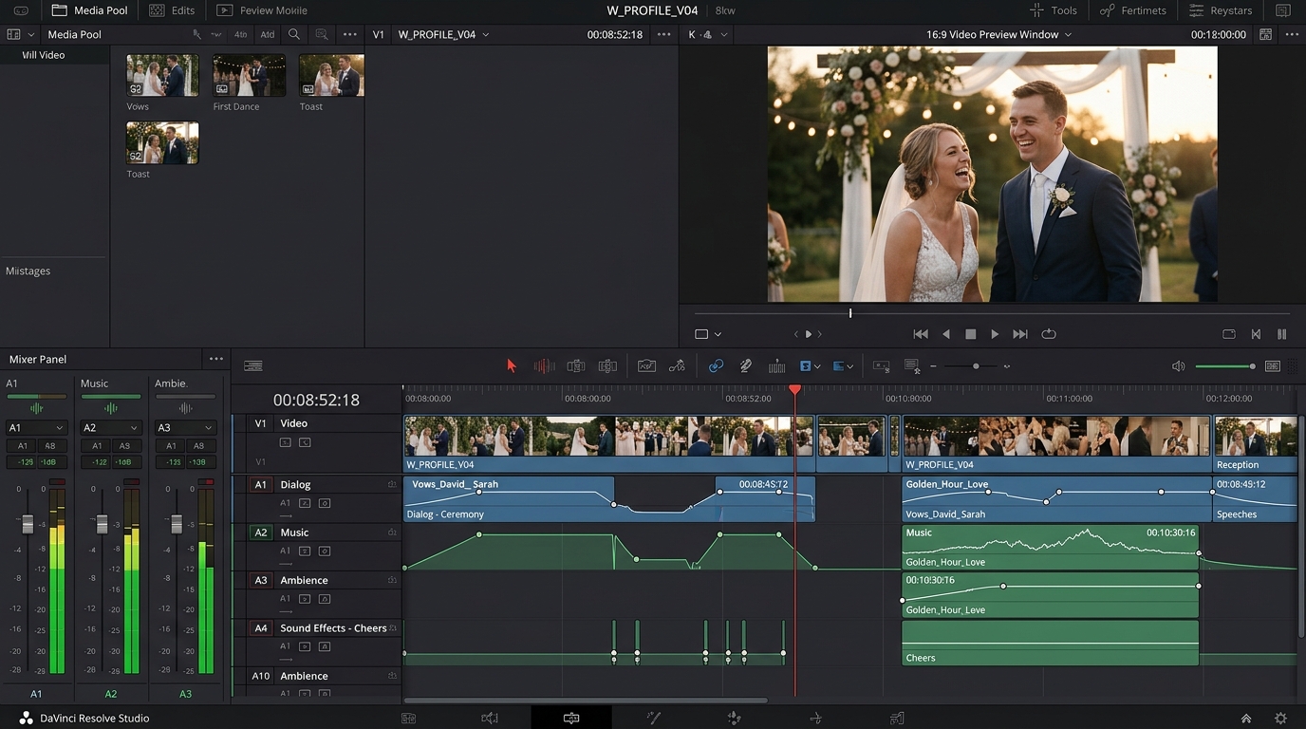Open the 16:9 Video Preview Window dropdown
This screenshot has height=729, width=1306.
pyautogui.click(x=999, y=34)
